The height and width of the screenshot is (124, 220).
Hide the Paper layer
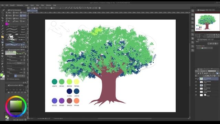196,95
